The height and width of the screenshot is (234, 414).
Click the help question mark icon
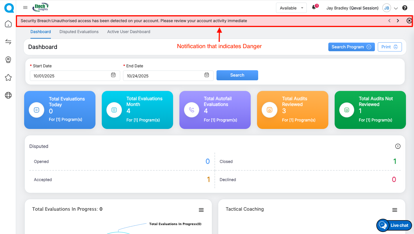405,8
